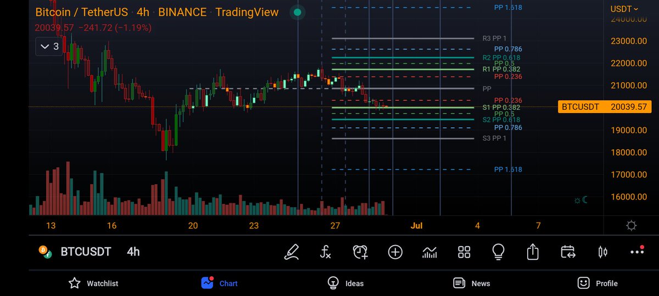Open the News tab
Image resolution: width=659 pixels, height=296 pixels.
pyautogui.click(x=471, y=283)
